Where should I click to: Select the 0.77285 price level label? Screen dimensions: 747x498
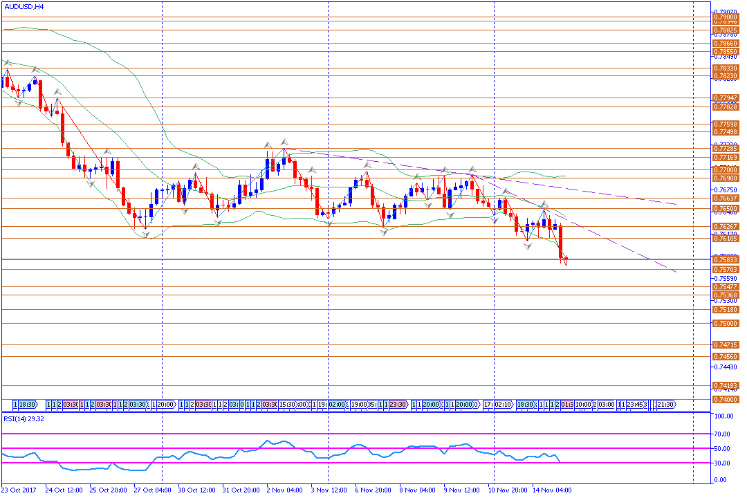click(x=726, y=149)
